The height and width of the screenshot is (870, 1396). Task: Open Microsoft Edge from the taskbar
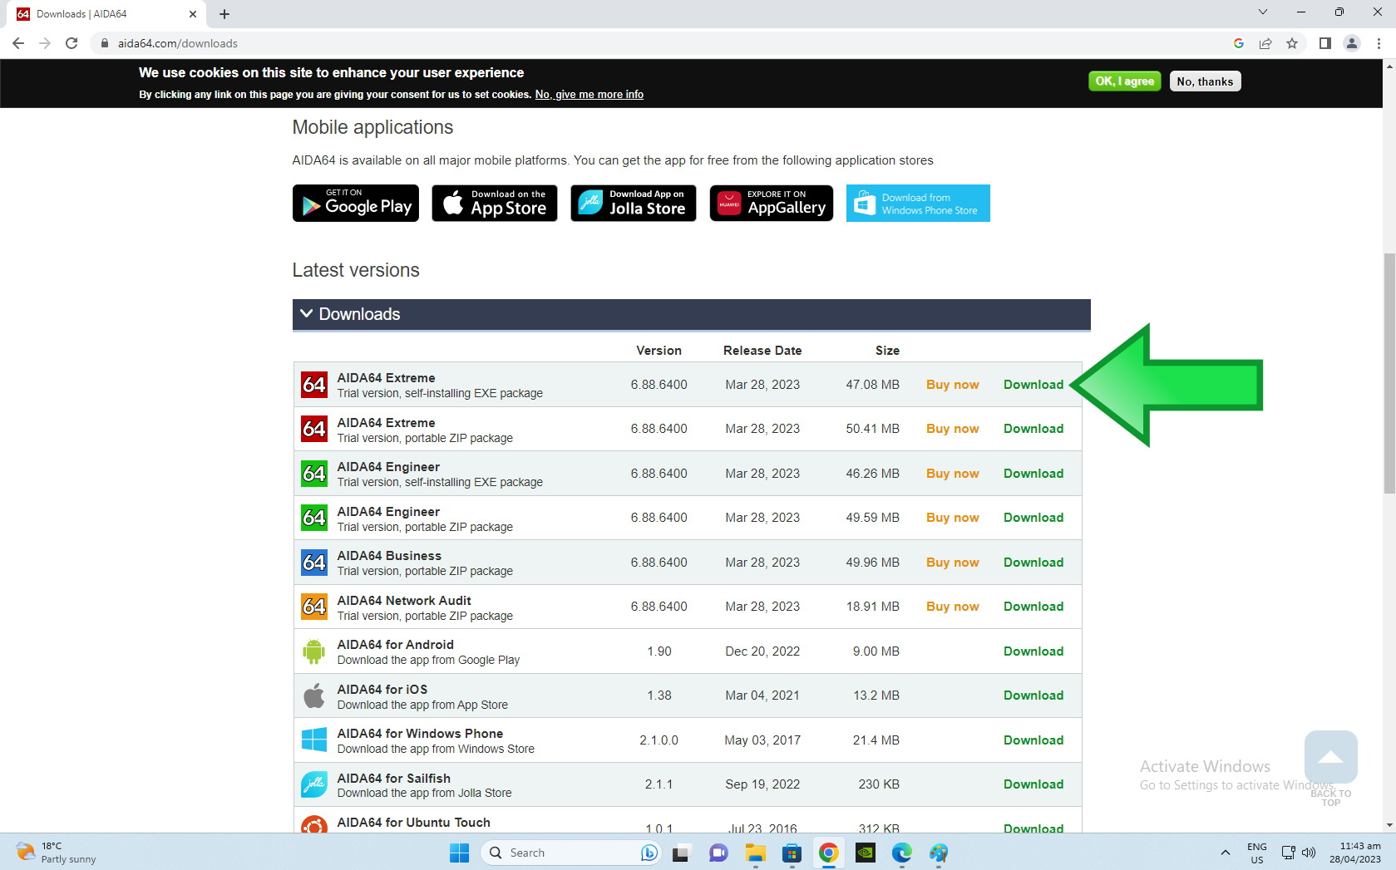[x=901, y=853]
